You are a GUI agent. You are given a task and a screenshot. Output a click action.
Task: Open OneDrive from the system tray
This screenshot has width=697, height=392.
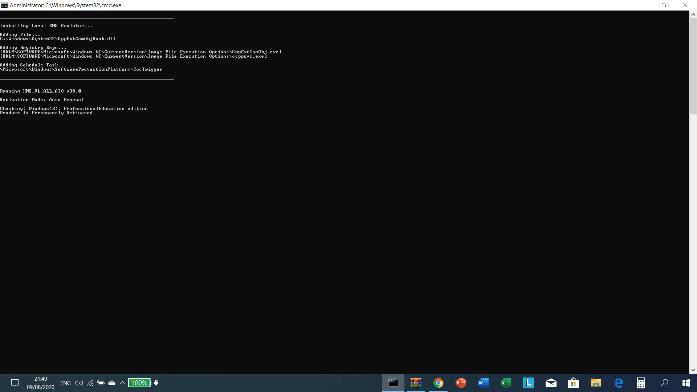112,383
